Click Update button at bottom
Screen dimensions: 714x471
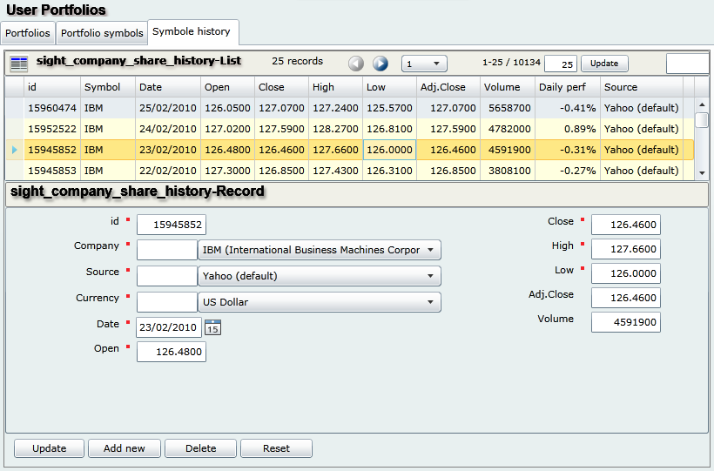pos(49,448)
